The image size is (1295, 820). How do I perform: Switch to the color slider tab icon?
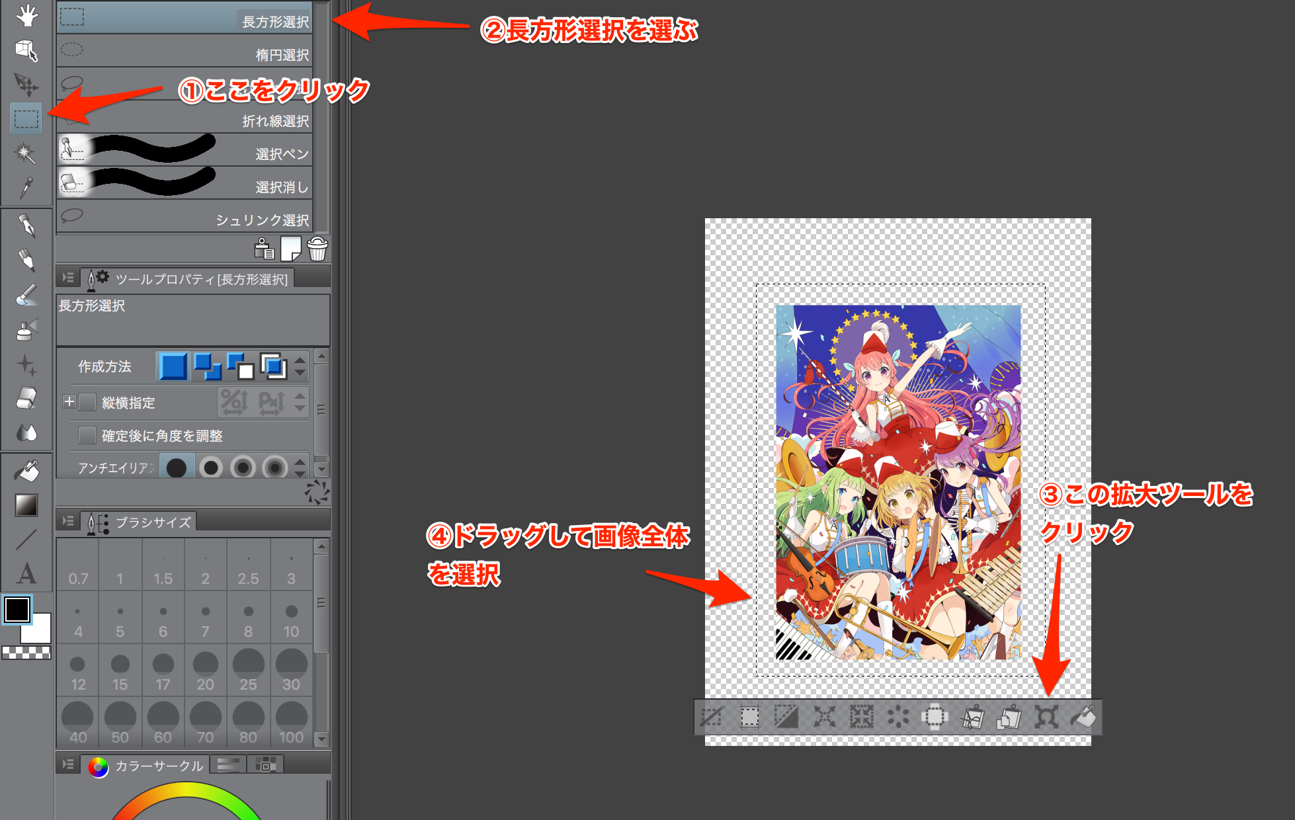coord(228,765)
